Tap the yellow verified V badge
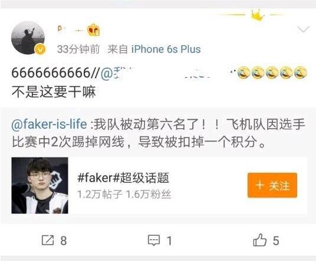 point(40,49)
